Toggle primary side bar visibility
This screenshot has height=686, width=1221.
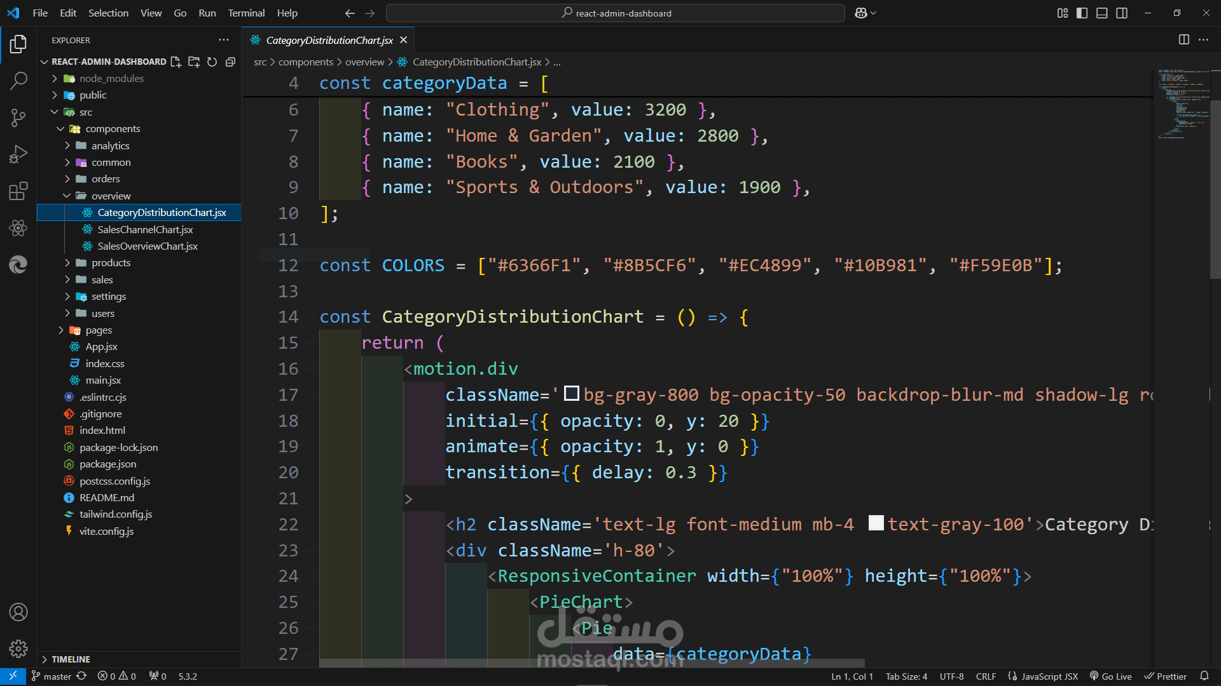(1082, 13)
